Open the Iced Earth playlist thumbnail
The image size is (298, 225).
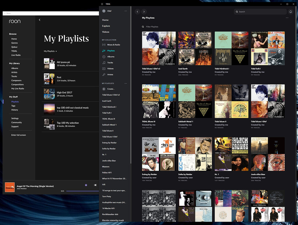click(x=195, y=48)
